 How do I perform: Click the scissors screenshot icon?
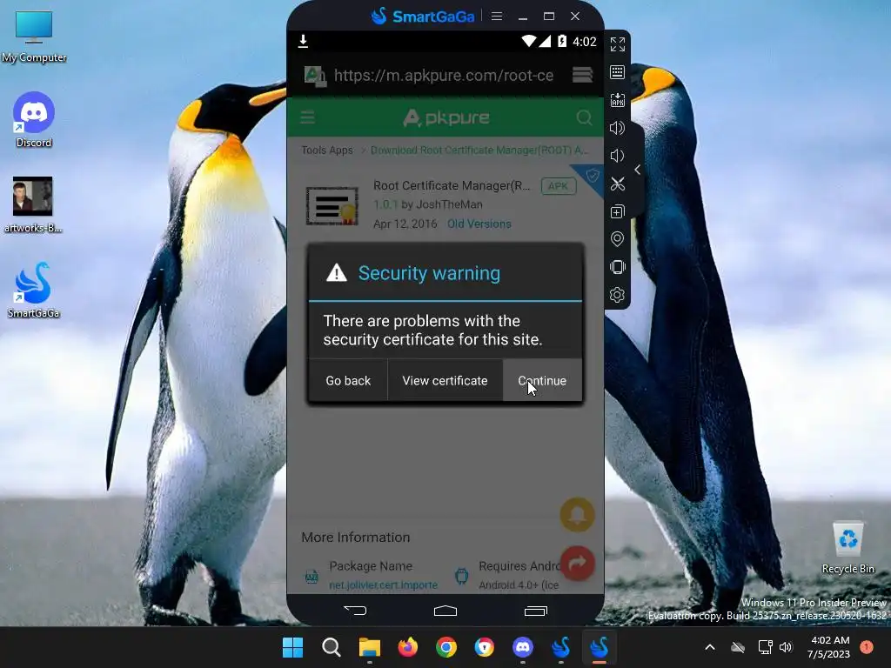click(617, 184)
